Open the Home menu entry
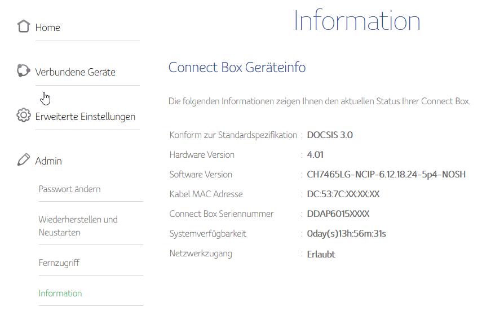 (47, 28)
